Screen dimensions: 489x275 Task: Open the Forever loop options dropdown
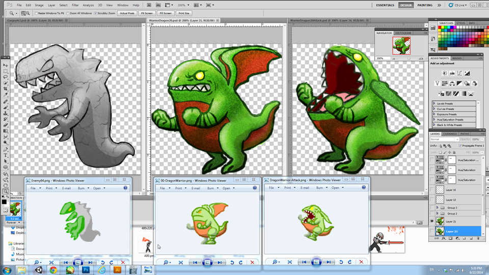13,223
